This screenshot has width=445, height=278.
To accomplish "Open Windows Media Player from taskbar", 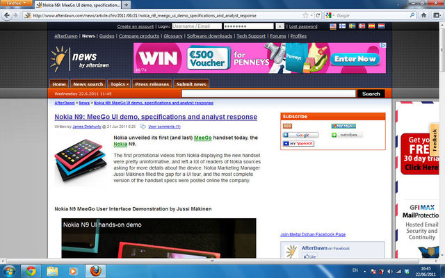I will click(73, 271).
